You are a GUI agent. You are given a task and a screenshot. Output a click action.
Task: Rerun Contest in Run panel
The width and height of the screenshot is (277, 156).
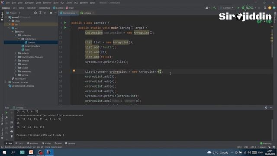coord(6,113)
